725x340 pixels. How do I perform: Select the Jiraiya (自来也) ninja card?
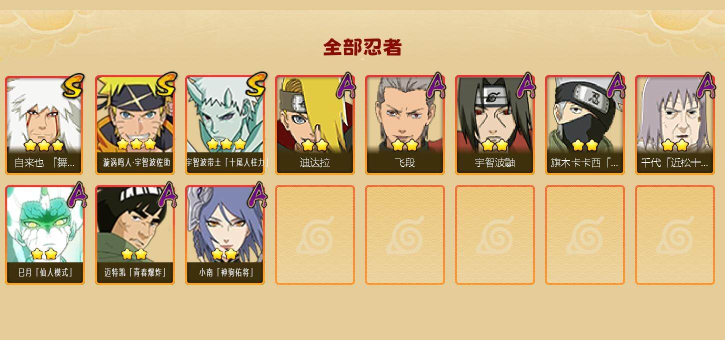(45, 125)
